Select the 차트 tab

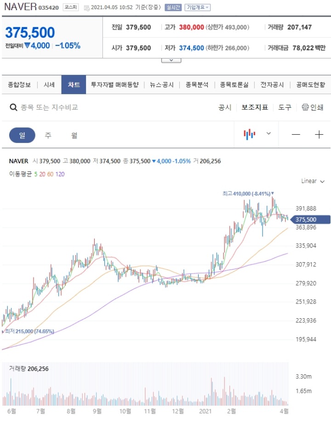[x=74, y=85]
